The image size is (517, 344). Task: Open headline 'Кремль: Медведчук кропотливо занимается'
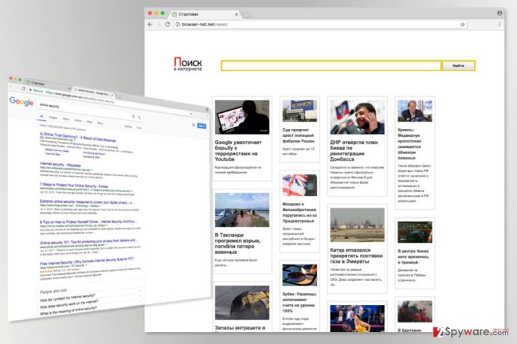click(x=409, y=144)
